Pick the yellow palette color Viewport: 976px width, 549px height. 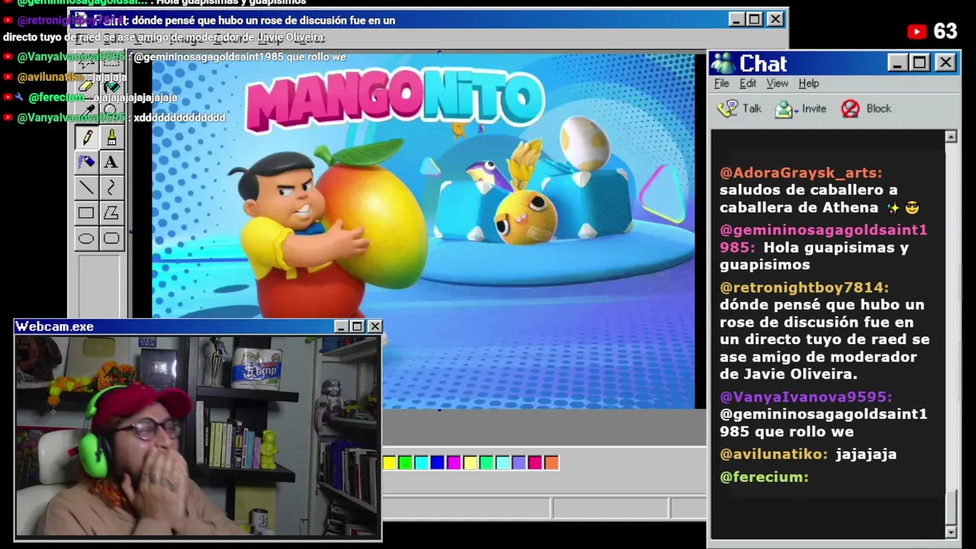[390, 462]
